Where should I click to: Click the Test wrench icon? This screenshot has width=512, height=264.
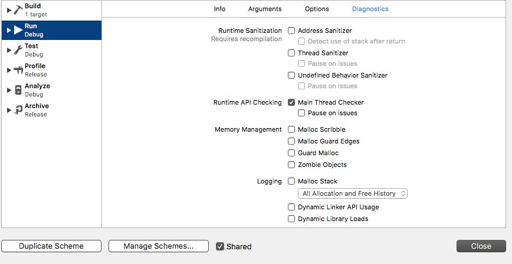tap(18, 50)
